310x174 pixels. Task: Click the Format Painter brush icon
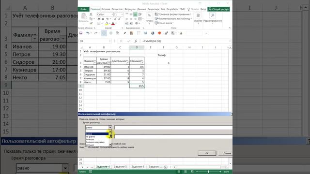[91, 23]
